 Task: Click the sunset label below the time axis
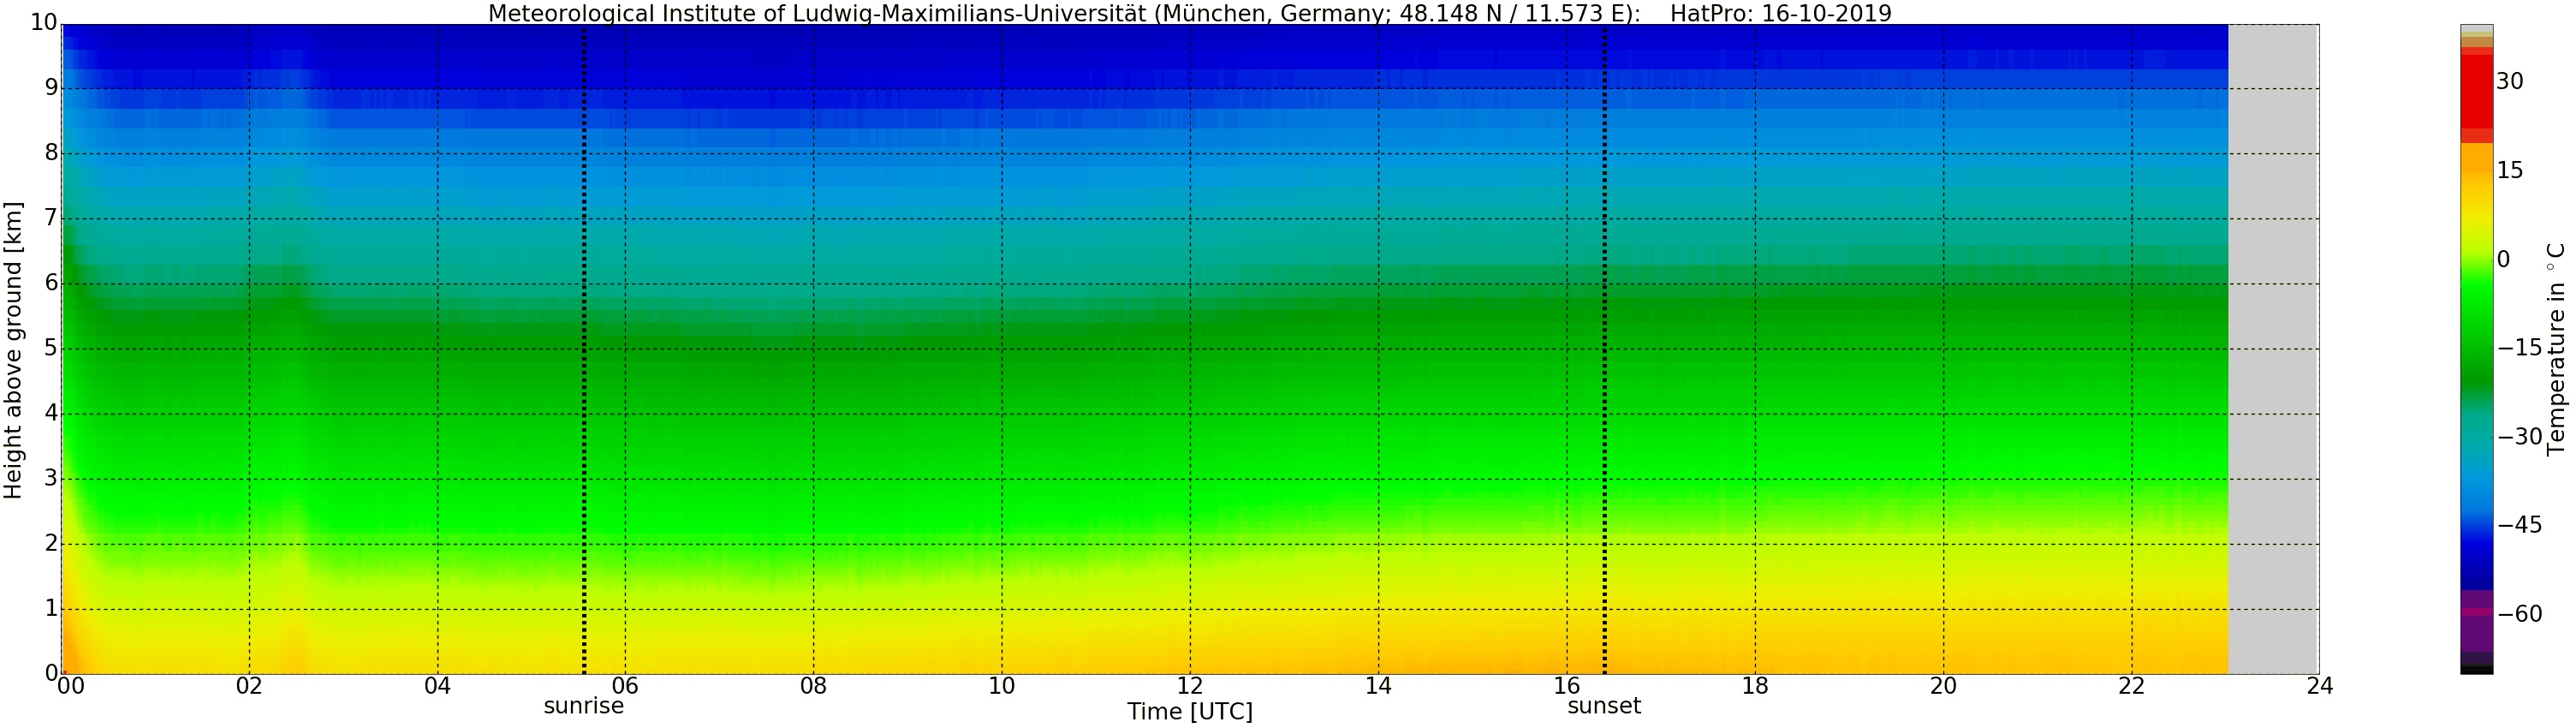tap(1604, 706)
